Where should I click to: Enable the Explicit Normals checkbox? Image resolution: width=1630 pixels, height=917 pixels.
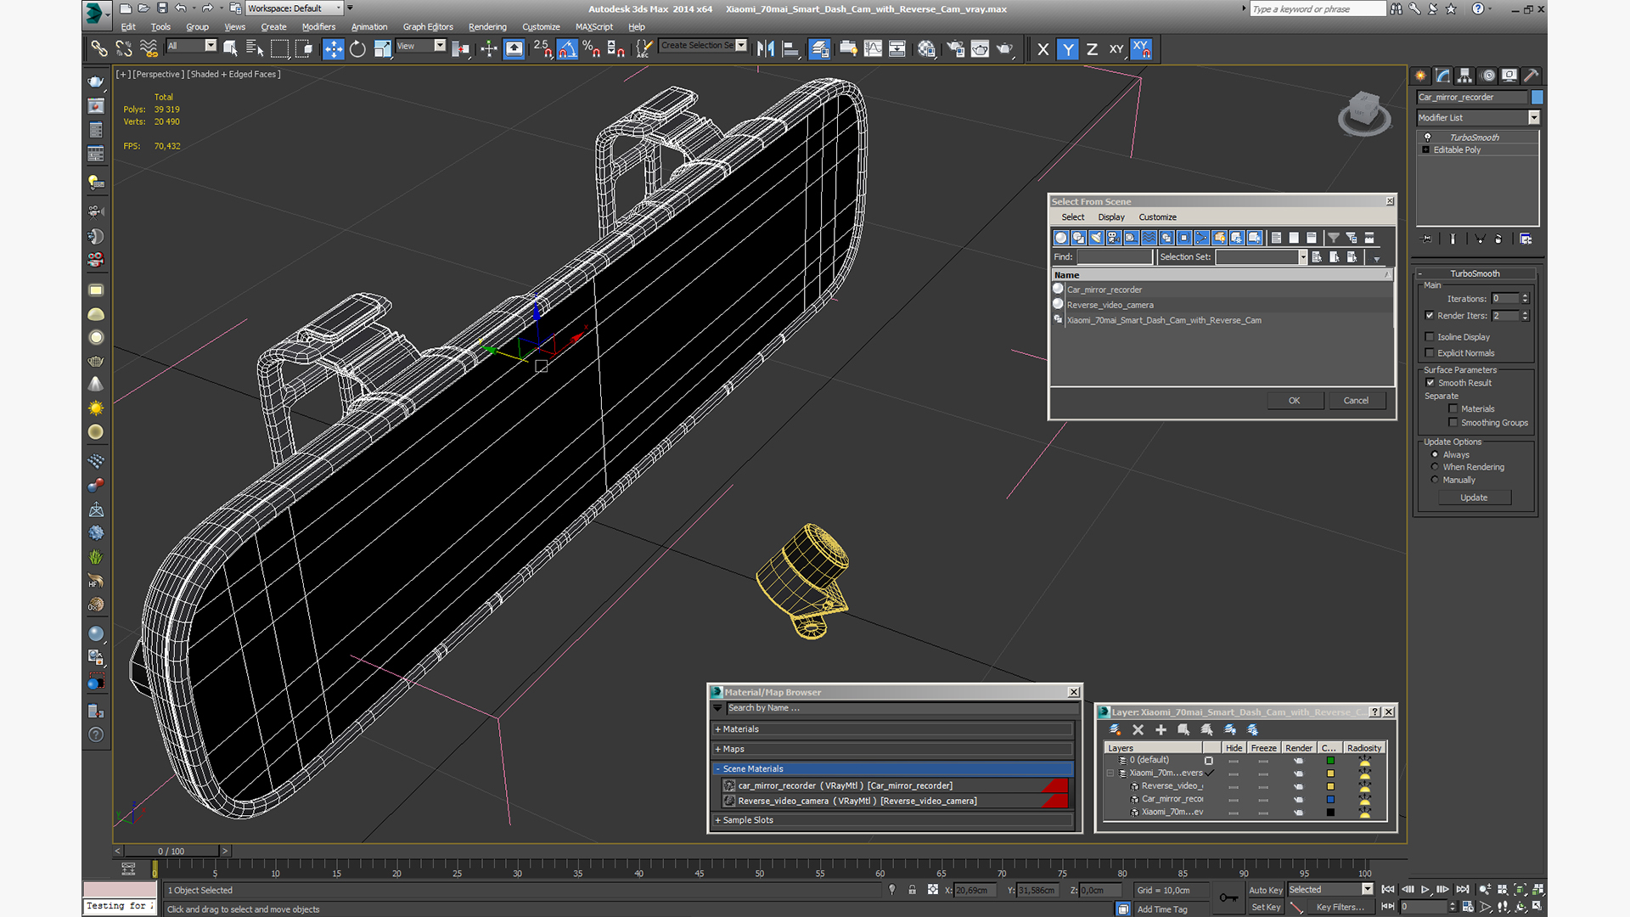(x=1430, y=353)
